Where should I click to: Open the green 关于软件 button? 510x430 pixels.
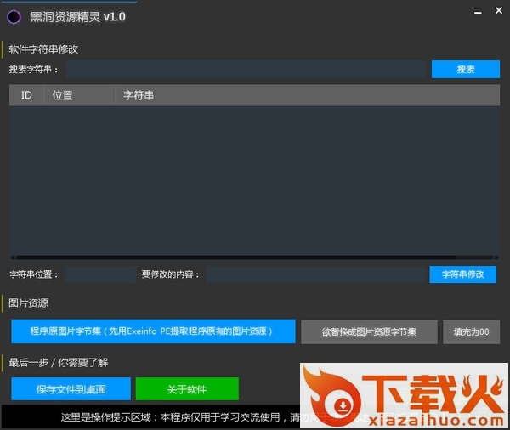pos(187,389)
